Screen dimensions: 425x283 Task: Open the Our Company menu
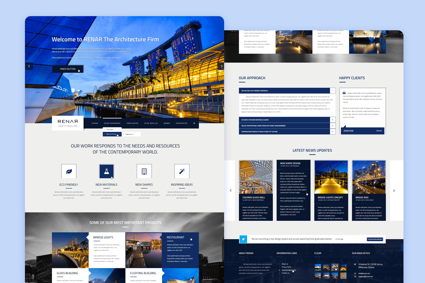[x=112, y=123]
